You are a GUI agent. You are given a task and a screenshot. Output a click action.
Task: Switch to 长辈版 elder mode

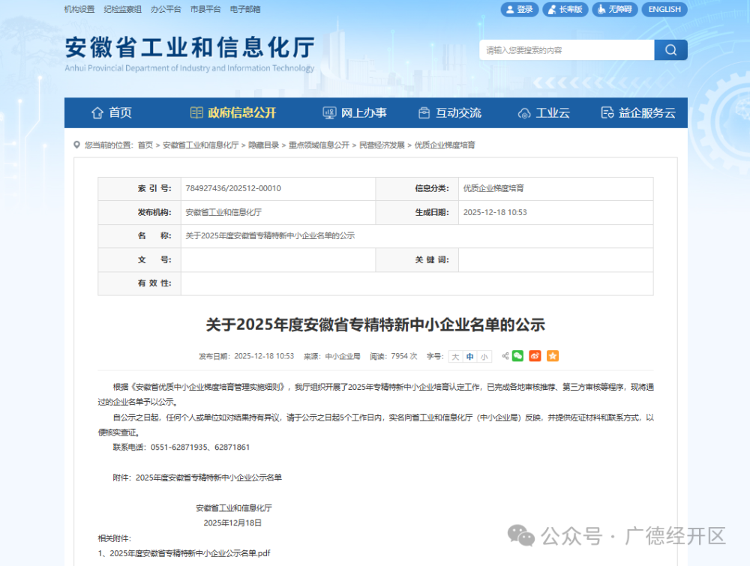pos(564,10)
